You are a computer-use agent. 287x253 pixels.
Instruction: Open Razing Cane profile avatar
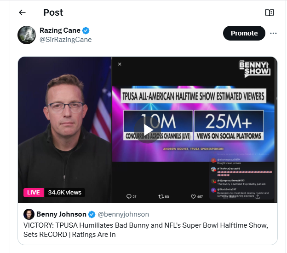pyautogui.click(x=27, y=35)
